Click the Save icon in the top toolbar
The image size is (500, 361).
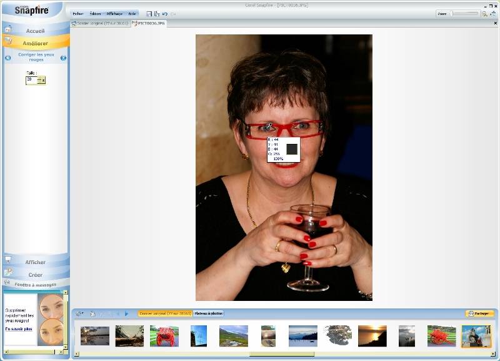[149, 14]
